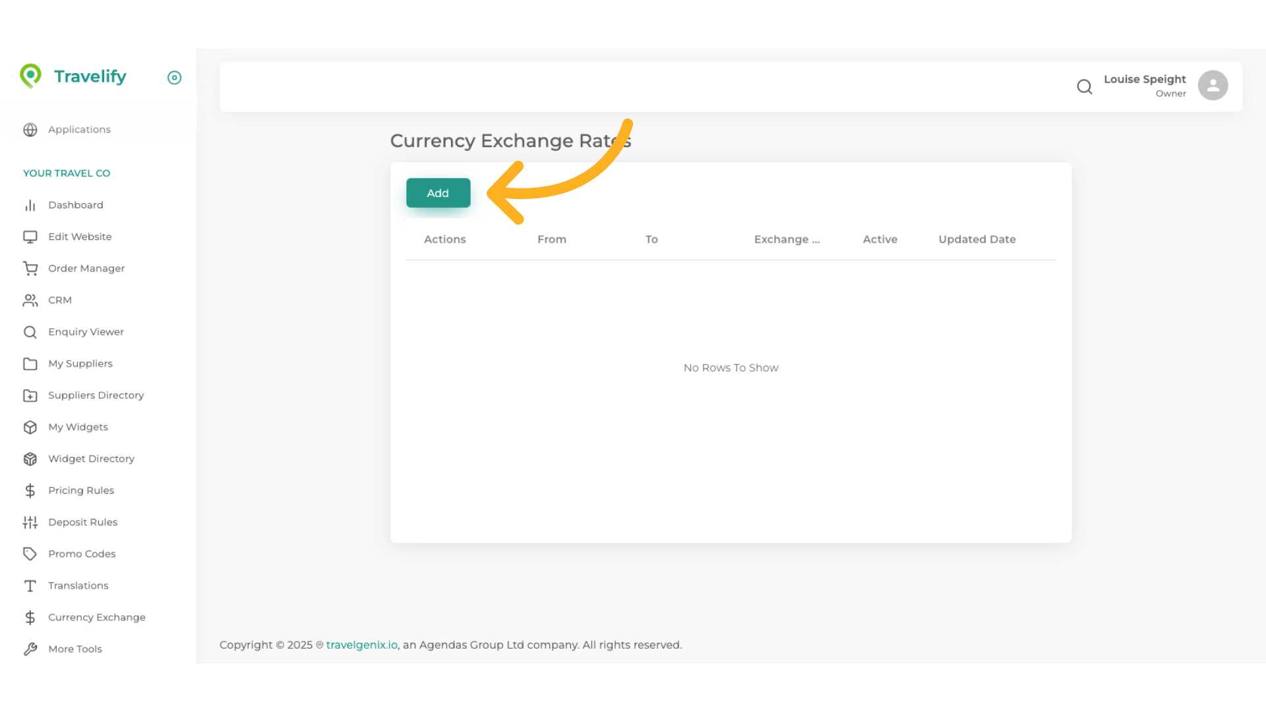Image resolution: width=1266 pixels, height=712 pixels.
Task: Click the Pricing Rules dollar icon
Action: coord(30,490)
